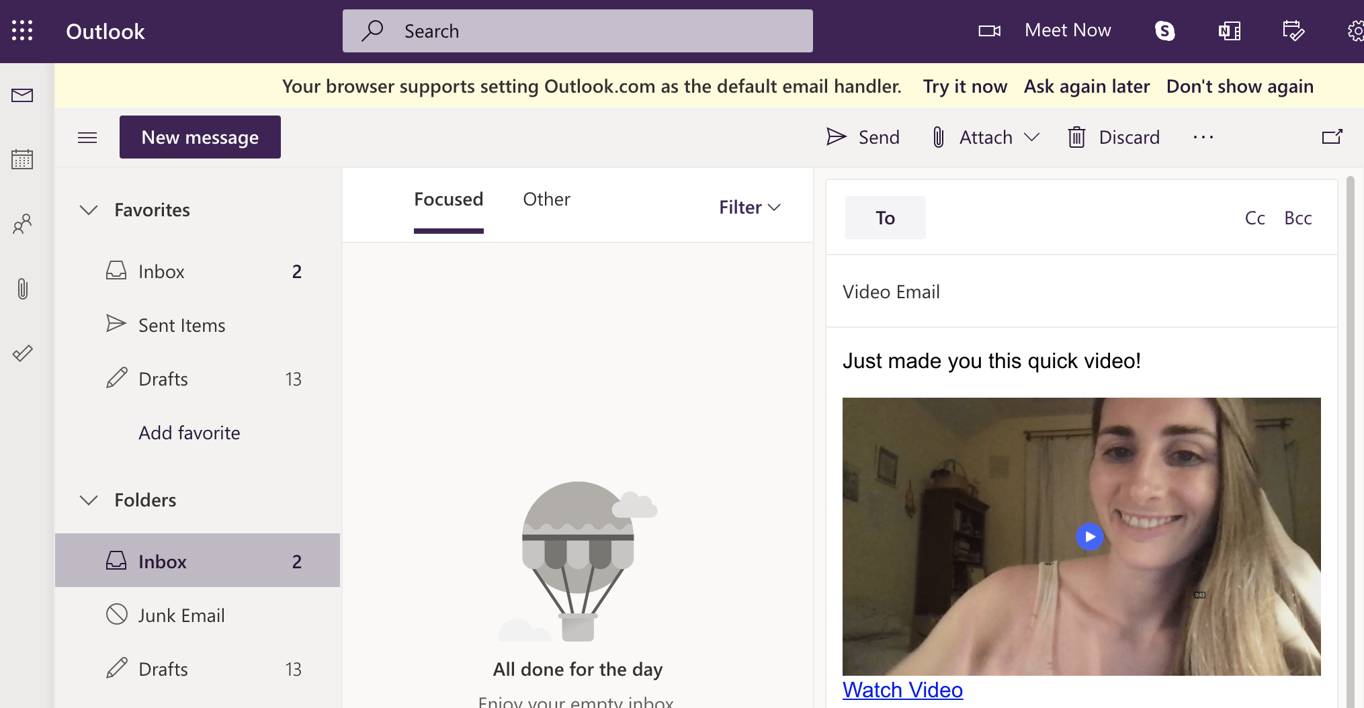Image resolution: width=1364 pixels, height=708 pixels.
Task: Click the search magnifier icon
Action: [372, 31]
